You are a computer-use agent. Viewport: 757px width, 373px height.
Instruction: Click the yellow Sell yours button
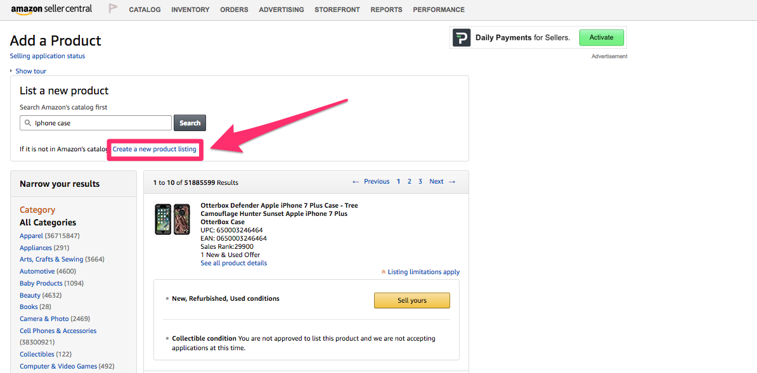(x=411, y=300)
